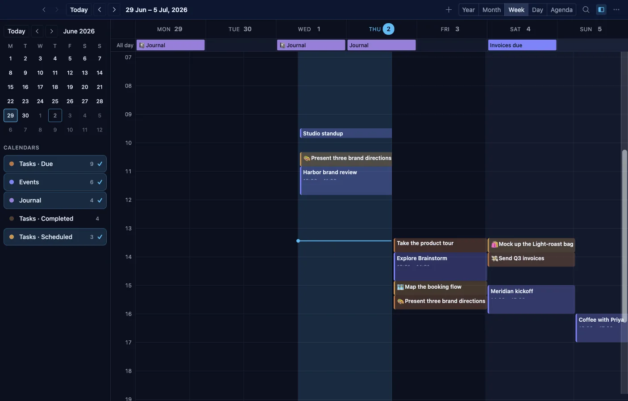Image resolution: width=628 pixels, height=401 pixels.
Task: Select June 18 in mini calendar
Action: click(55, 87)
